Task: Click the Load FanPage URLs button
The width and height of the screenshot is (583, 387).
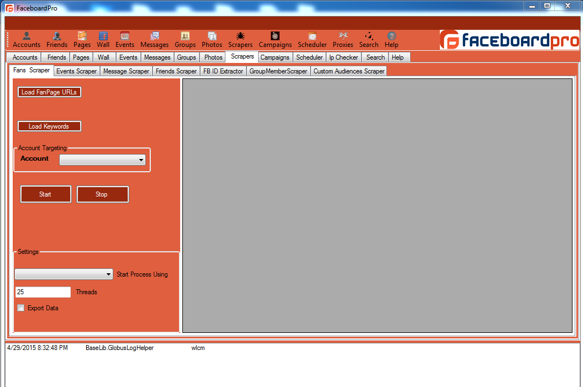Action: [49, 92]
